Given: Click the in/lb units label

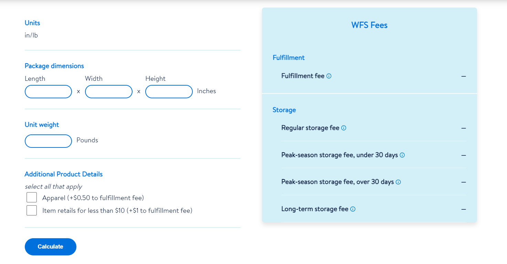Looking at the screenshot, I should pos(31,35).
